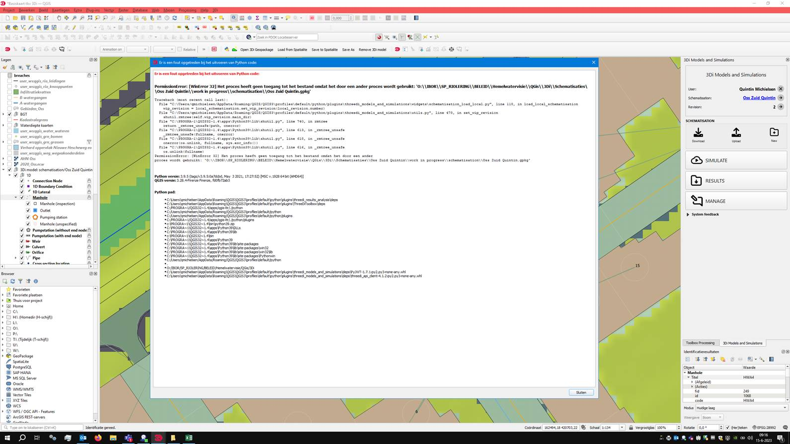Click the Zoek in PDOK Locatieserver field
The height and width of the screenshot is (444, 790).
(x=287, y=37)
